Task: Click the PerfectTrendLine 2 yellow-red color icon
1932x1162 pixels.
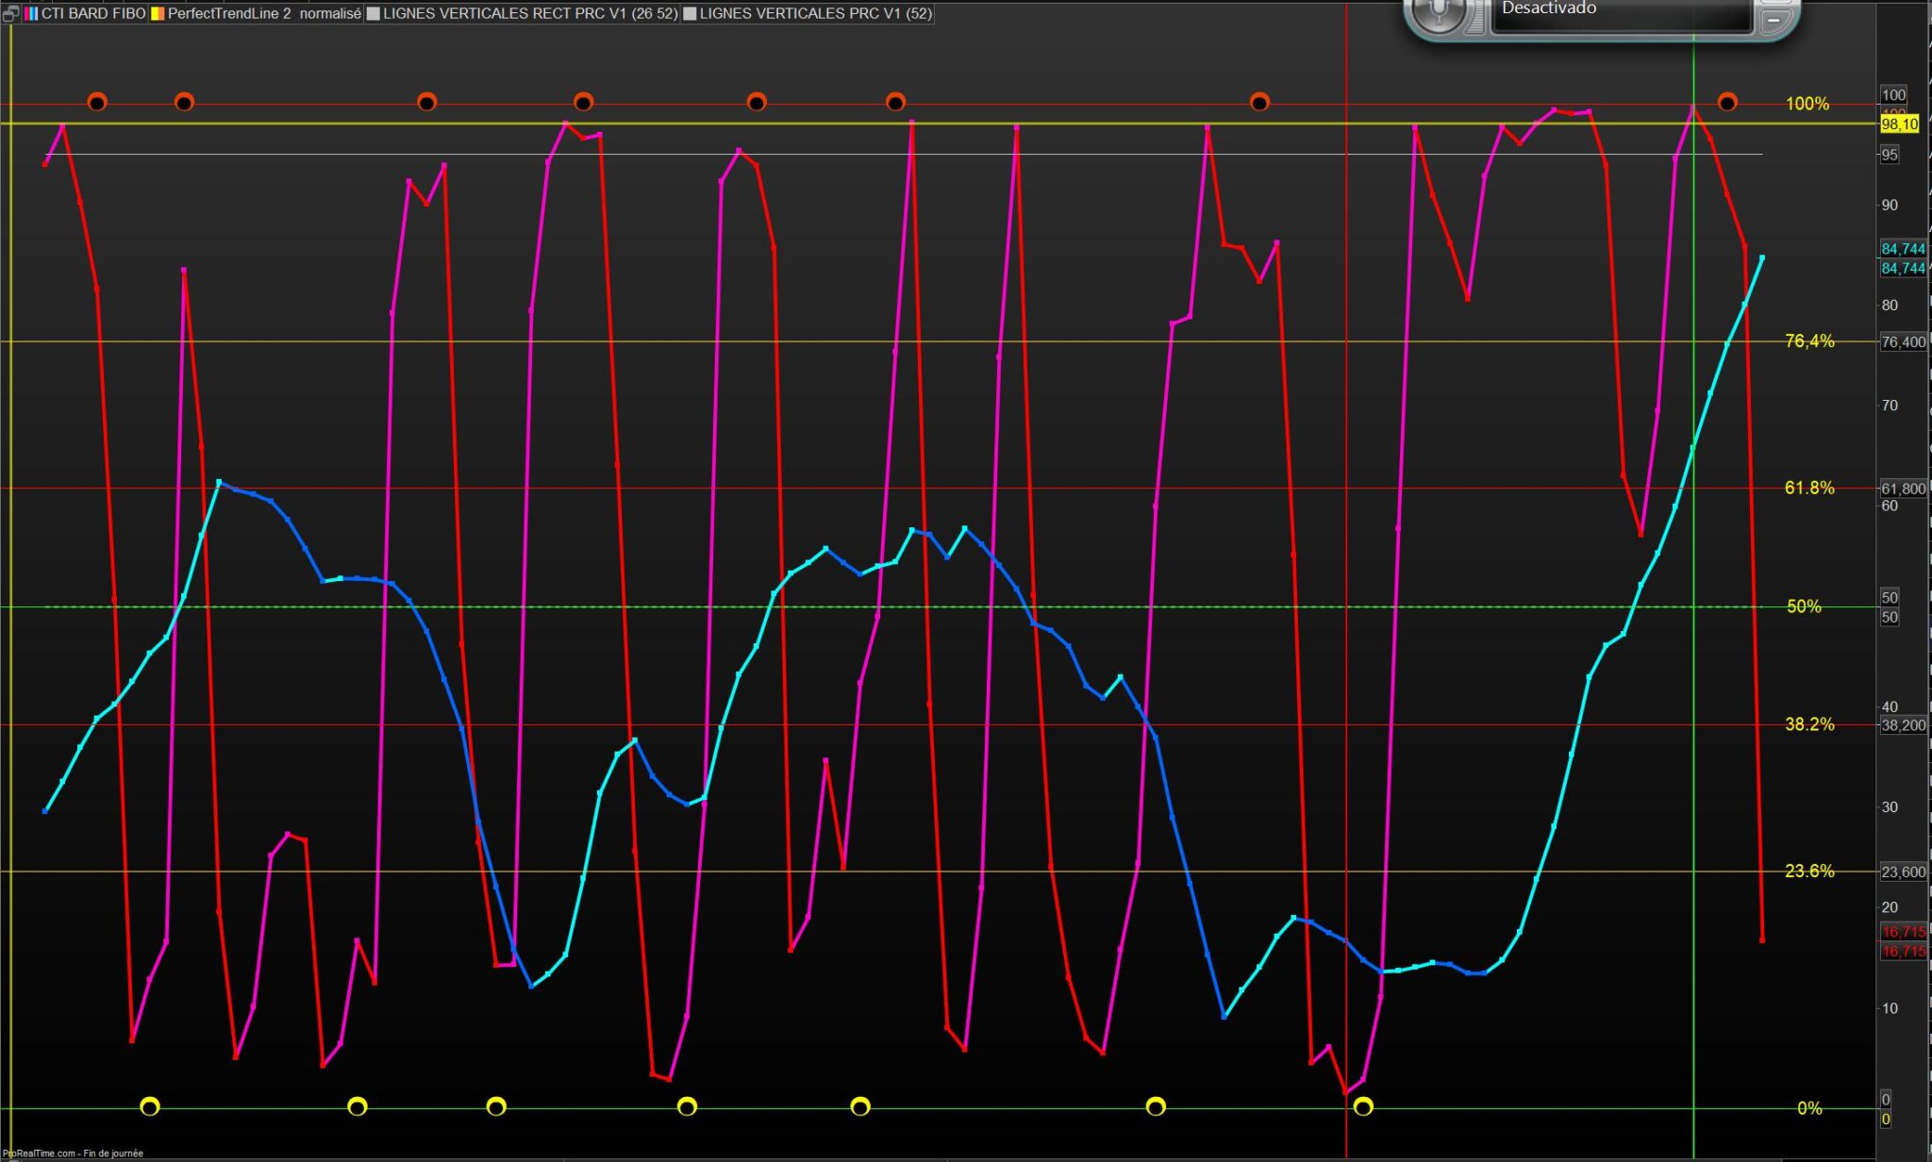Action: pyautogui.click(x=158, y=13)
